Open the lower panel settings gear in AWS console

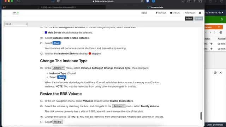pyautogui.click(x=215, y=73)
